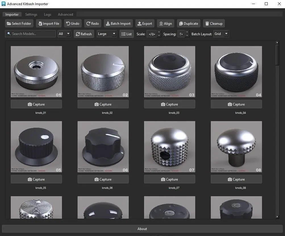Select the knob_03 thumbnail
Viewport: 285px width, 236px height.
170,72
